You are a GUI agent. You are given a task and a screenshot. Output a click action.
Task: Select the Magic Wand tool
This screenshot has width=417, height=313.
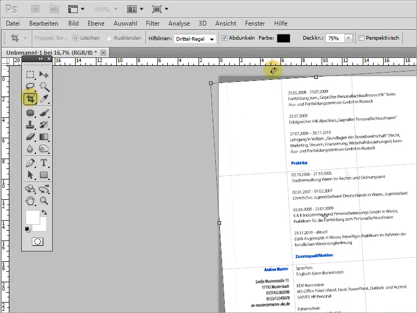44,86
